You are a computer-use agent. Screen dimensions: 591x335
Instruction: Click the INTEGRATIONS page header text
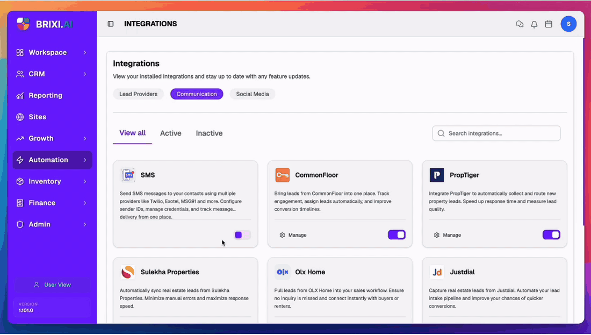[x=150, y=24]
